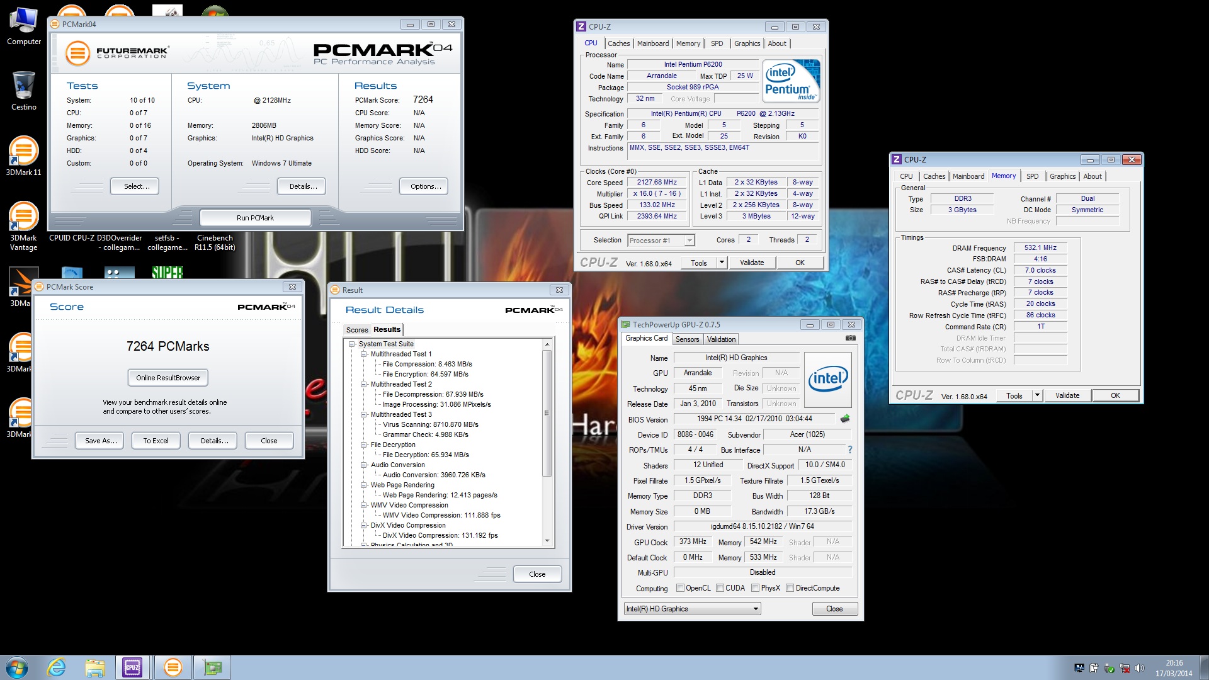Open Intel(R) HD Graphics adapter dropdown

click(x=692, y=609)
